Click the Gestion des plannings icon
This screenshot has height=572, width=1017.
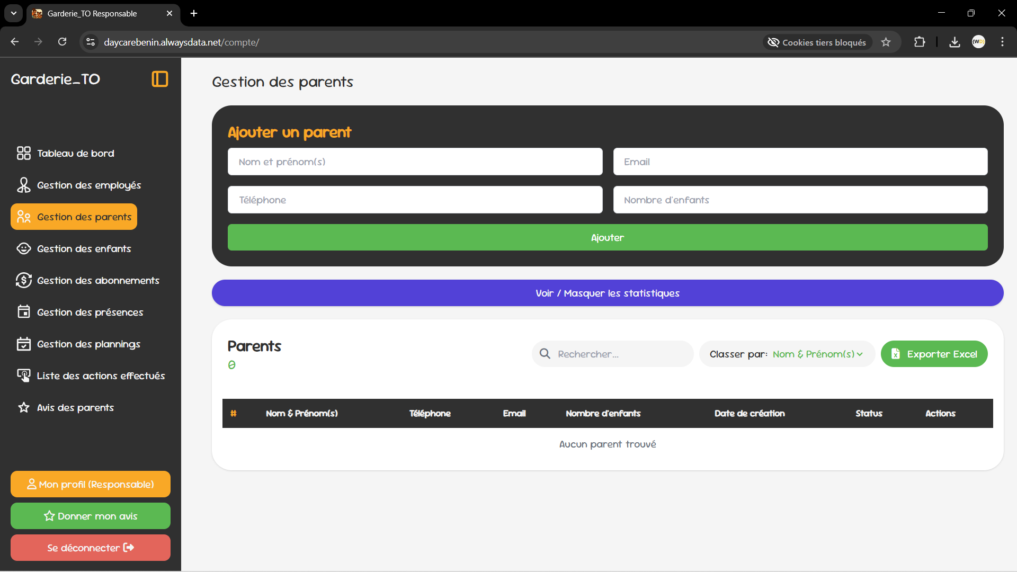click(23, 344)
